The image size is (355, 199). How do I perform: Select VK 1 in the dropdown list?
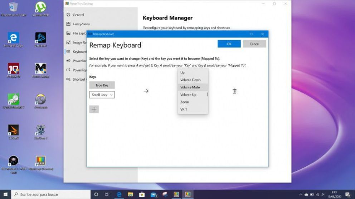[193, 109]
